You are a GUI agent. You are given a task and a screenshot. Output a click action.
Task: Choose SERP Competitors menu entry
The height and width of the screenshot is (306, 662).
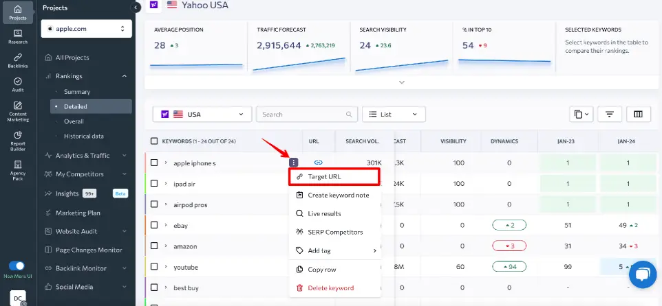(334, 233)
